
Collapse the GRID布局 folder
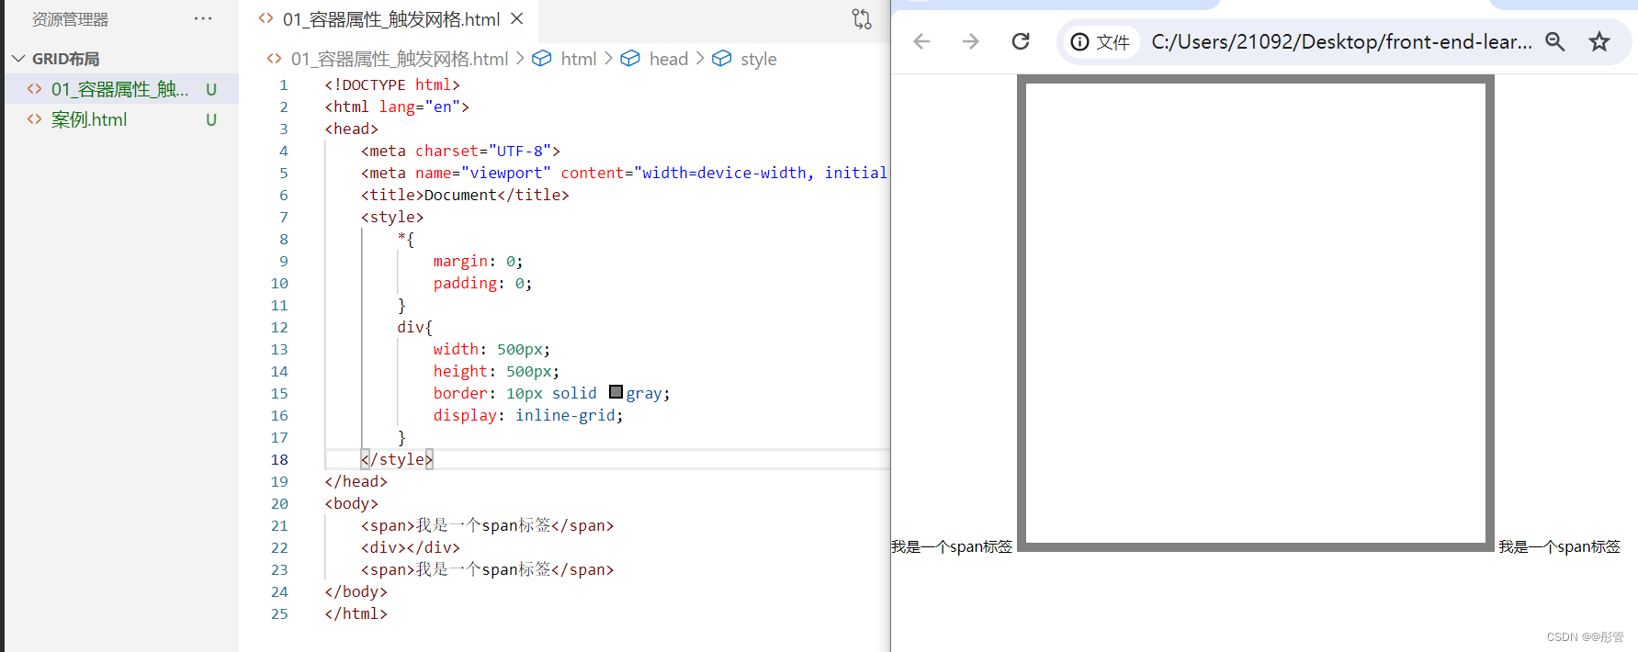[x=18, y=59]
